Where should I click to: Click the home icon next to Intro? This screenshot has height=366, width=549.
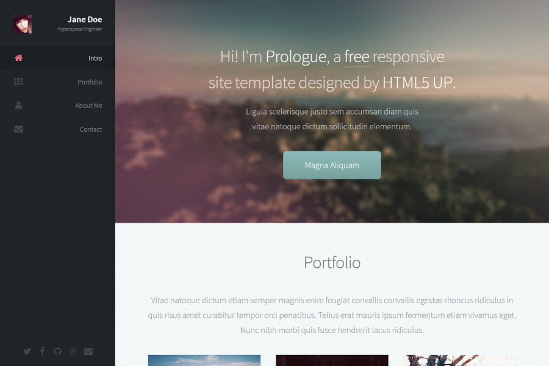(18, 59)
